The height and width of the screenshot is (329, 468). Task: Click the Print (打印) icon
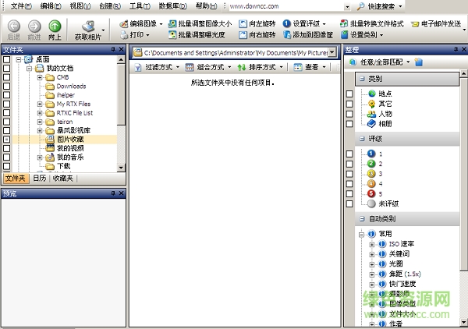pyautogui.click(x=124, y=35)
